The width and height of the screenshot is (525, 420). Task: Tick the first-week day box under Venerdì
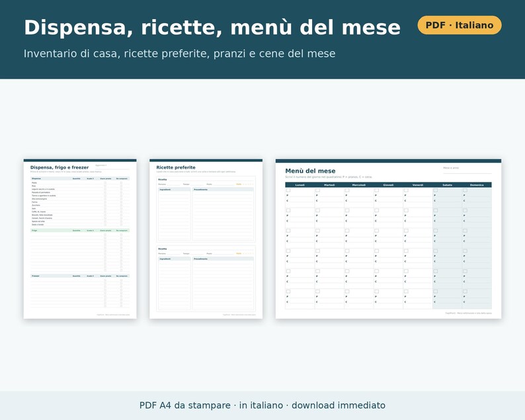406,190
